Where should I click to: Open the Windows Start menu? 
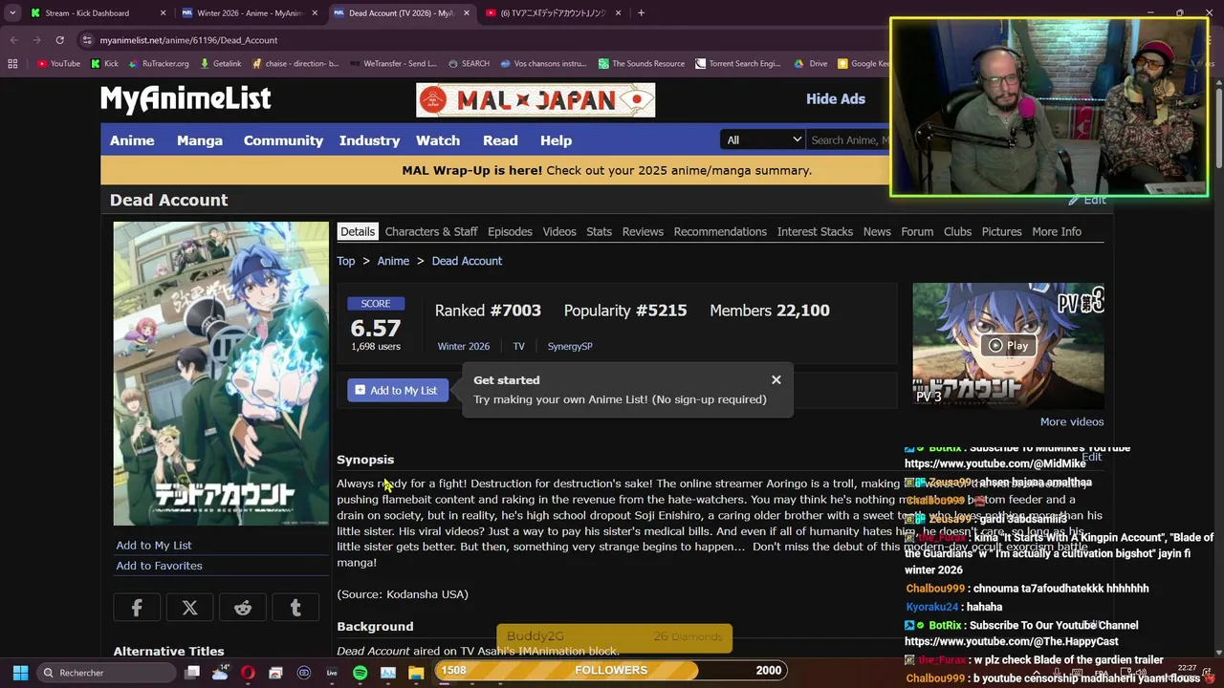(x=20, y=673)
